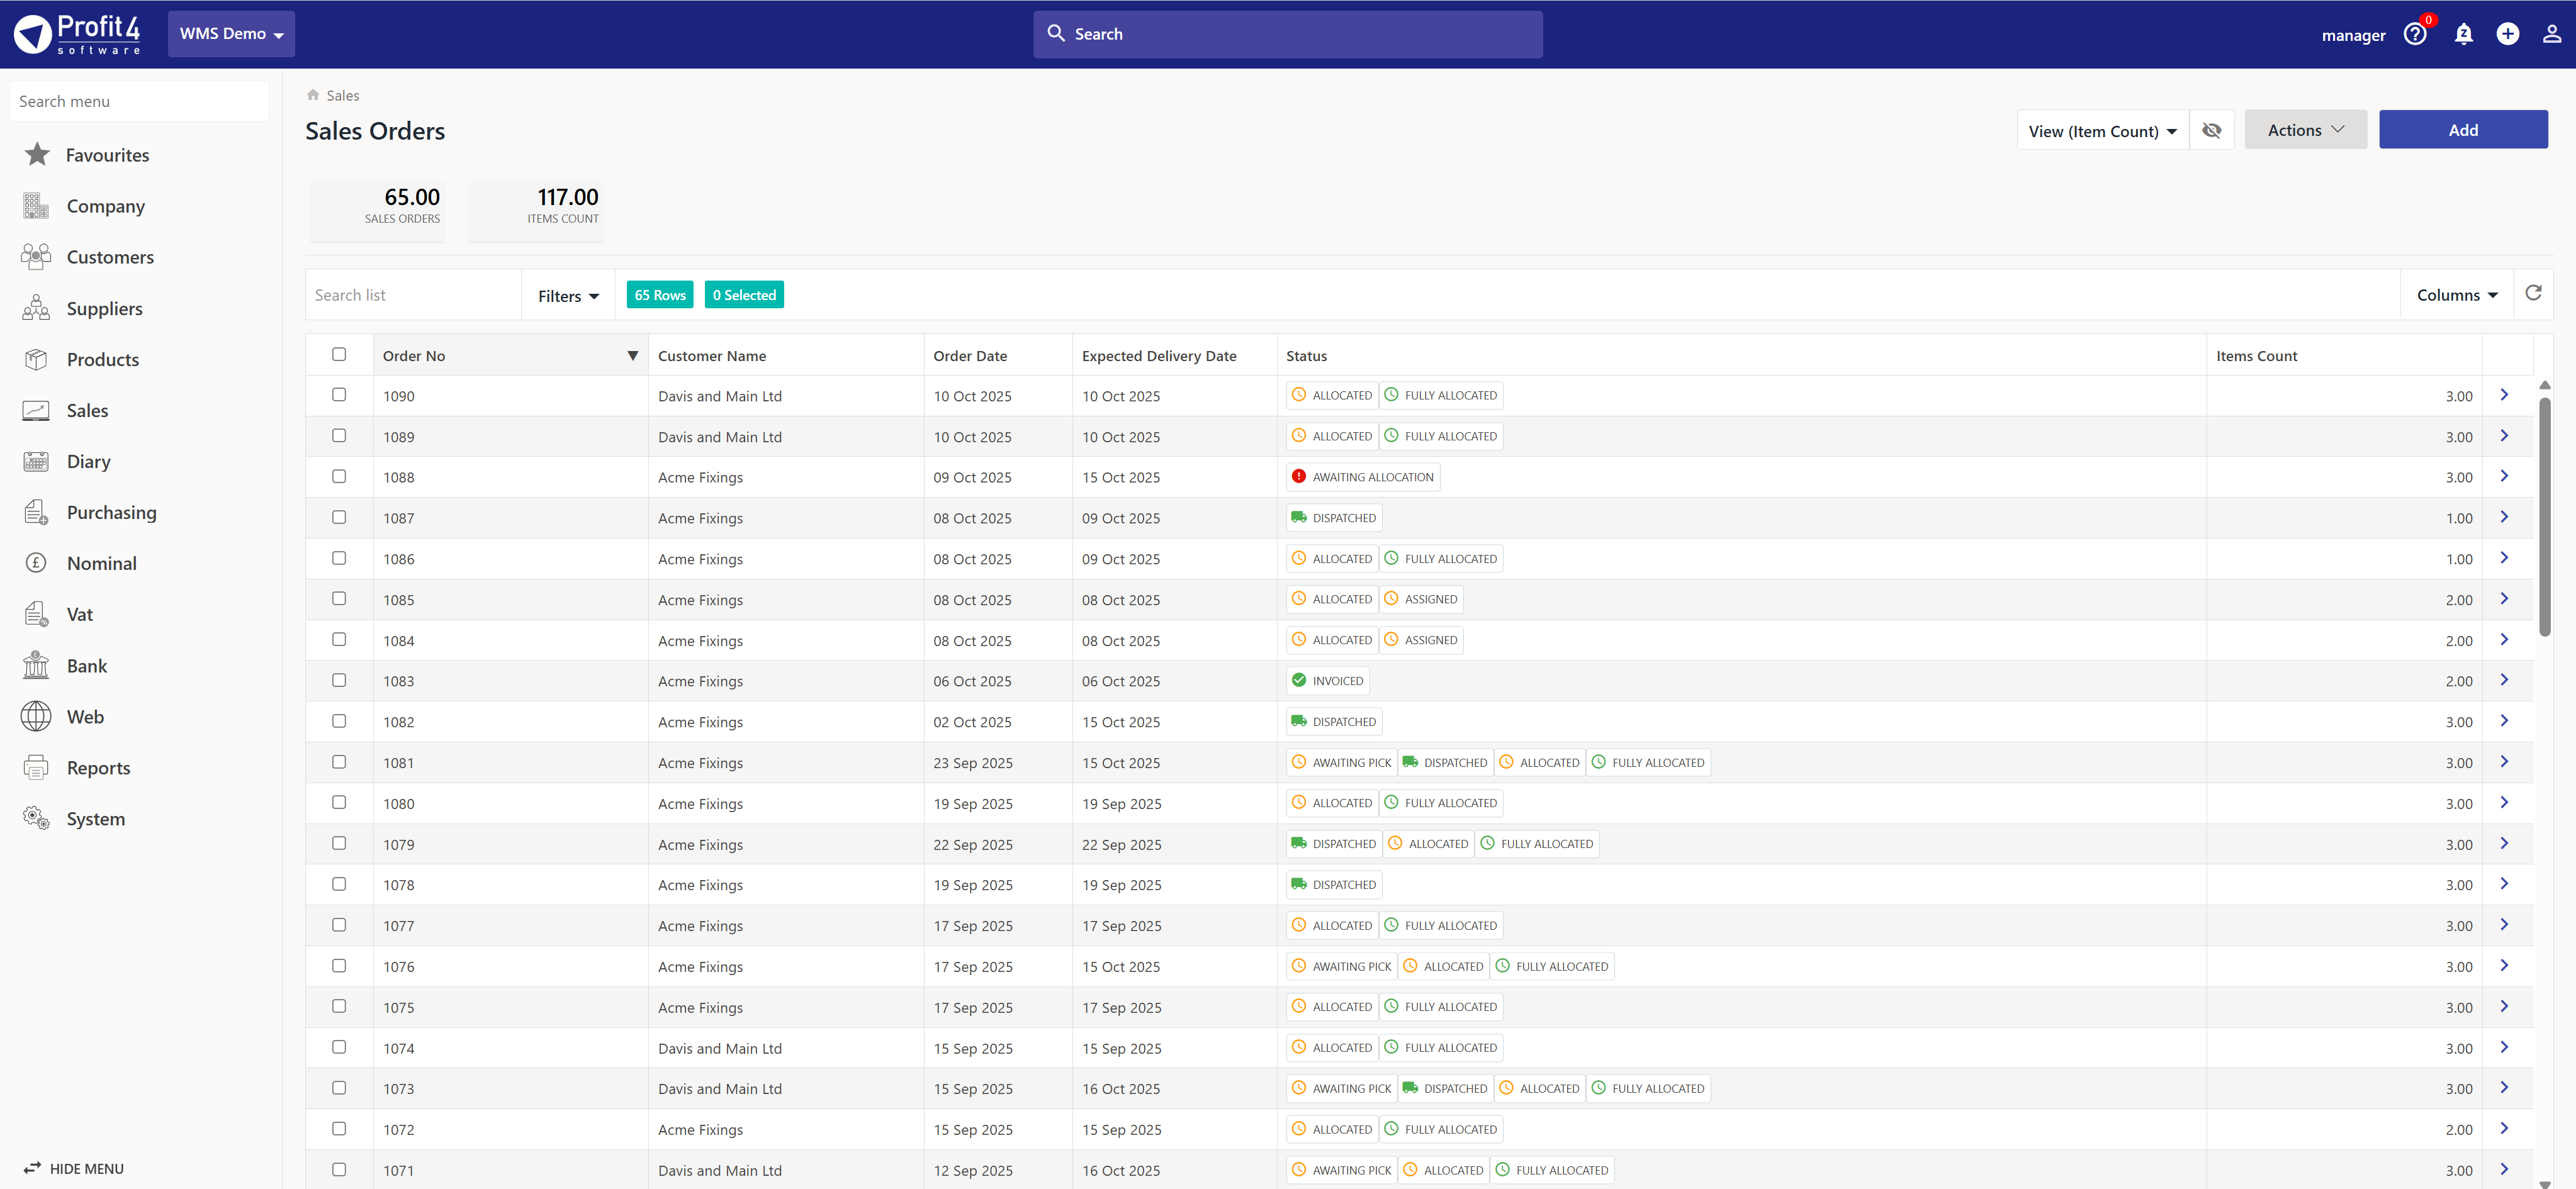Click scrollbar down arrow
Screen dimensions: 2576x1189
(x=2544, y=1184)
